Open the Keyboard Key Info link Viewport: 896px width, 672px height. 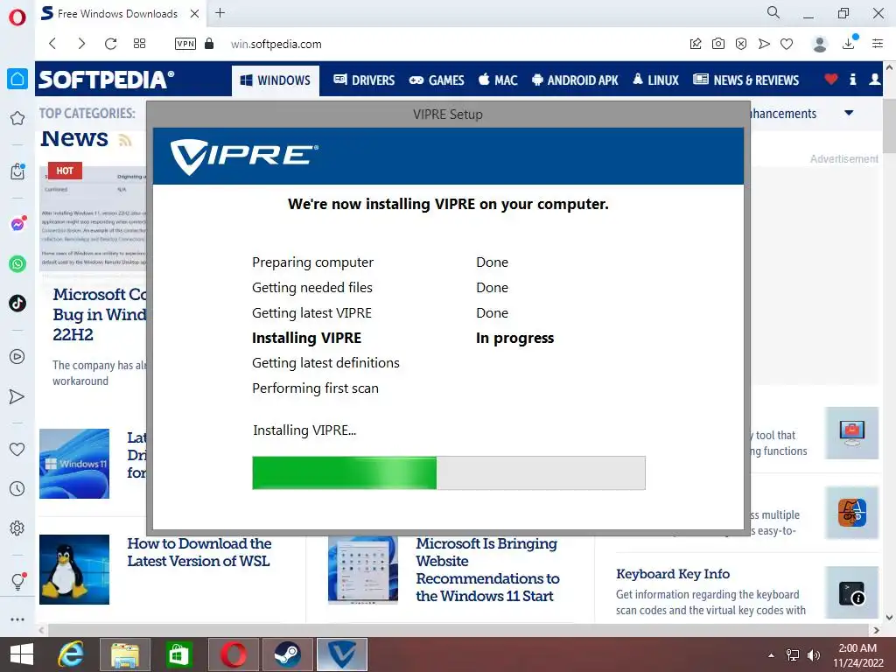click(x=673, y=574)
